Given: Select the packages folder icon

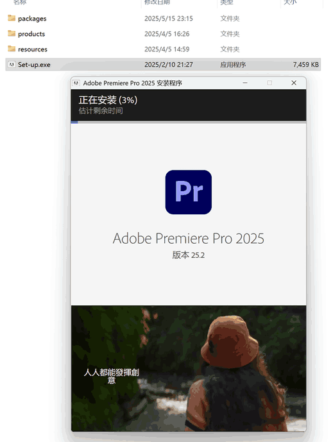Looking at the screenshot, I should [x=12, y=19].
